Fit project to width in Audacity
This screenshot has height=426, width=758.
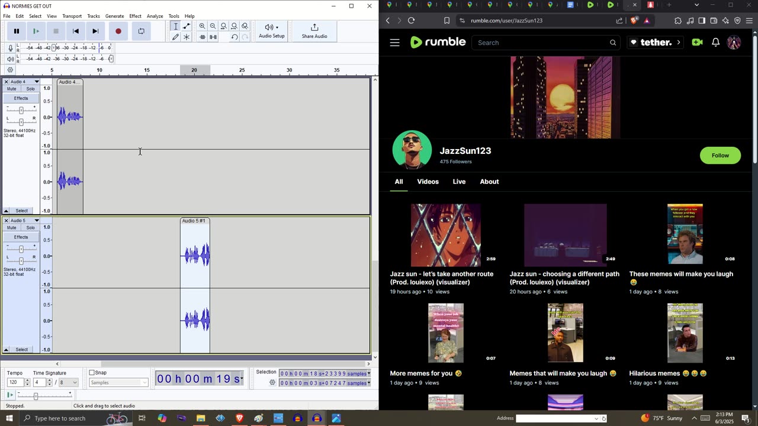click(235, 26)
